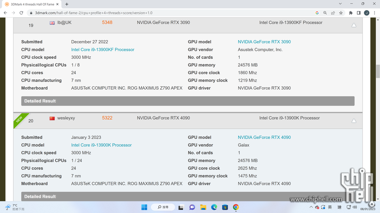Click rank number 19
Image resolution: width=380 pixels, height=213 pixels.
(31, 25)
